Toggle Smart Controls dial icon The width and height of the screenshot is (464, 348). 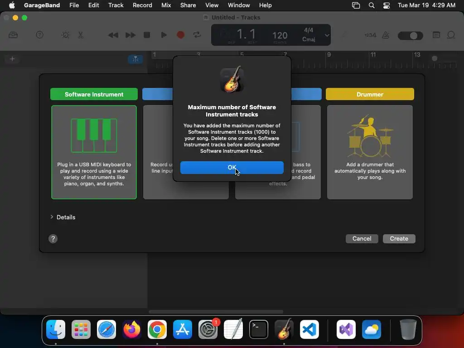point(65,35)
